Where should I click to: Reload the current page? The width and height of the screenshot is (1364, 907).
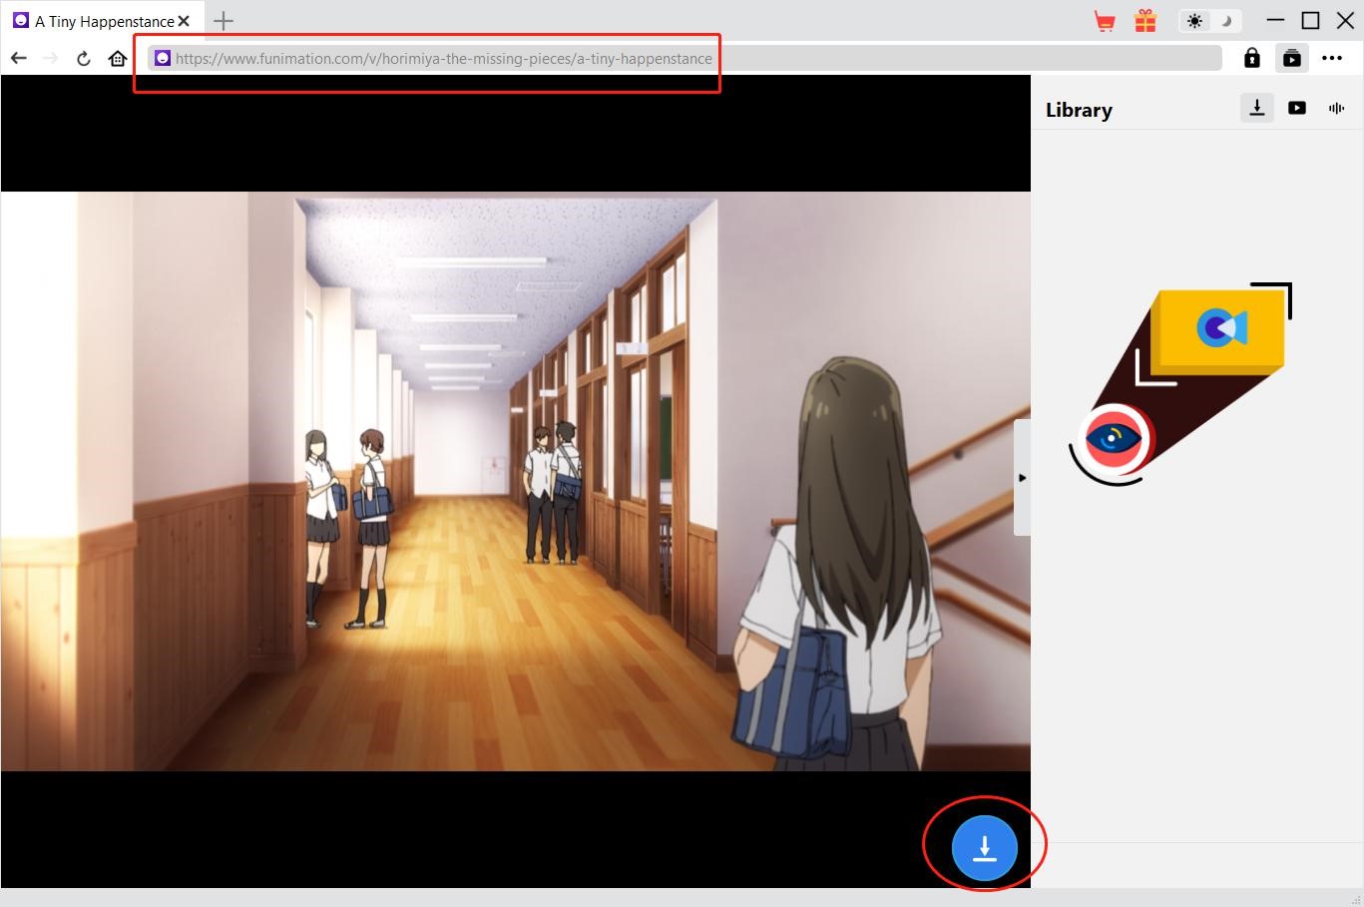pyautogui.click(x=84, y=59)
